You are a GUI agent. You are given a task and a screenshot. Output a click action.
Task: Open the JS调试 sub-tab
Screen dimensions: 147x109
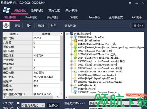click(73, 17)
